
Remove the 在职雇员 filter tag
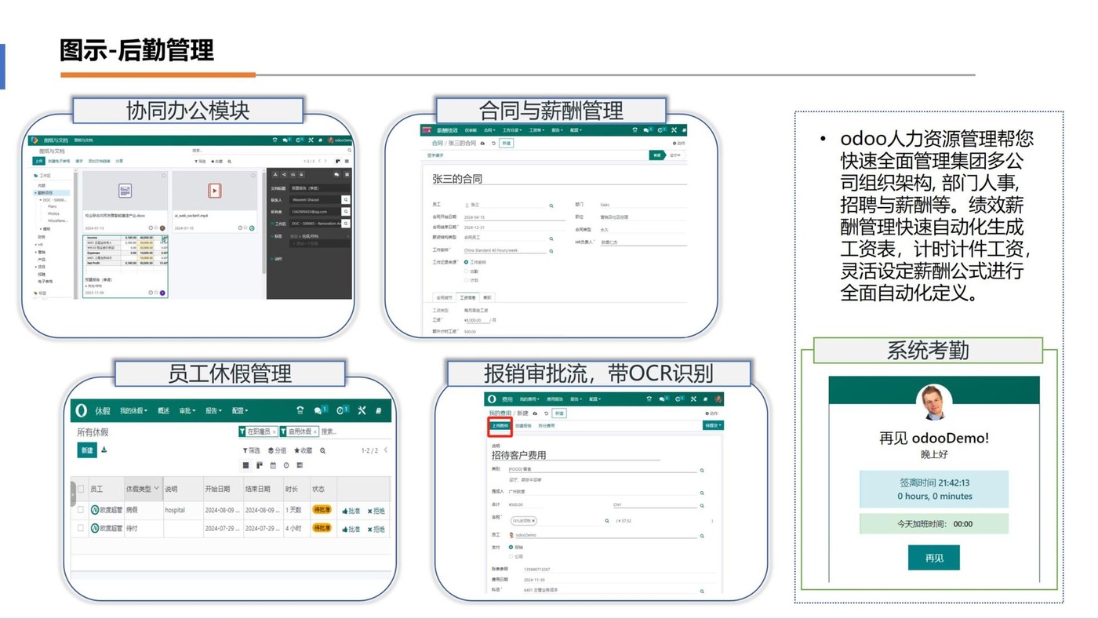(274, 432)
